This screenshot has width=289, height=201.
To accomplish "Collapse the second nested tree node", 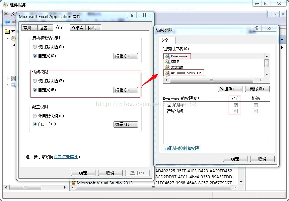I will (14, 45).
